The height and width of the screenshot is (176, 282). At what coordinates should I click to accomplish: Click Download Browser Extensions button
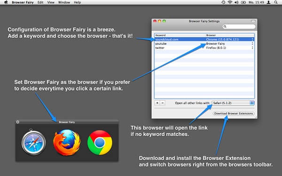[234, 113]
